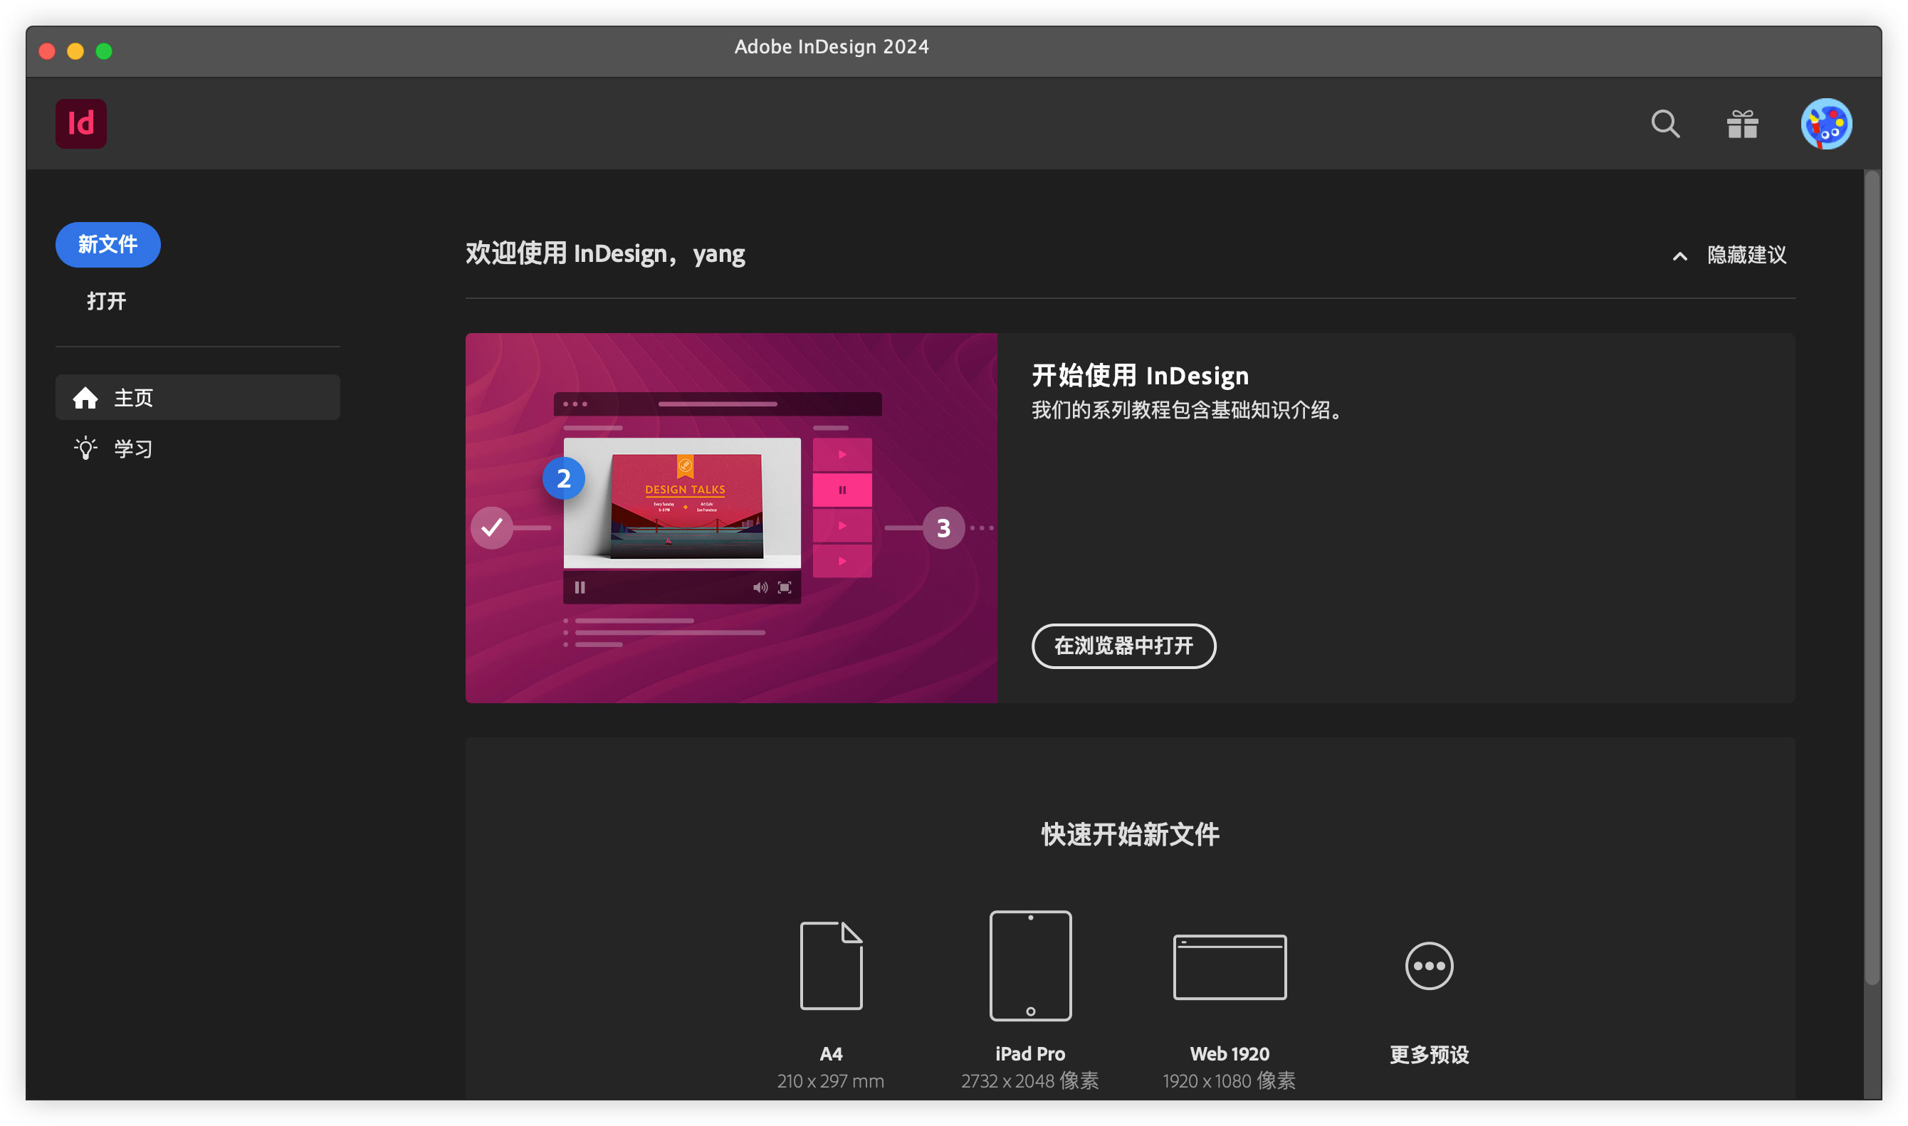This screenshot has width=1908, height=1126.
Task: Click the InDesign Id logo icon
Action: (x=81, y=124)
